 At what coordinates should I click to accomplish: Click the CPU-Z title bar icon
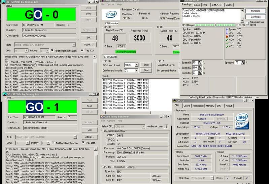pos(175,100)
